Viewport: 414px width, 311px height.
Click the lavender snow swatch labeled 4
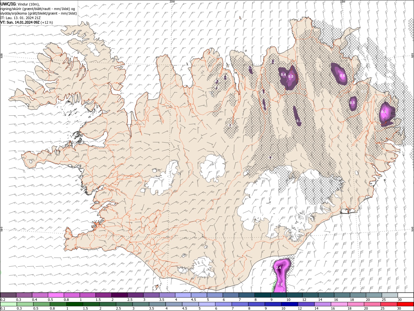pyautogui.click(x=183, y=295)
